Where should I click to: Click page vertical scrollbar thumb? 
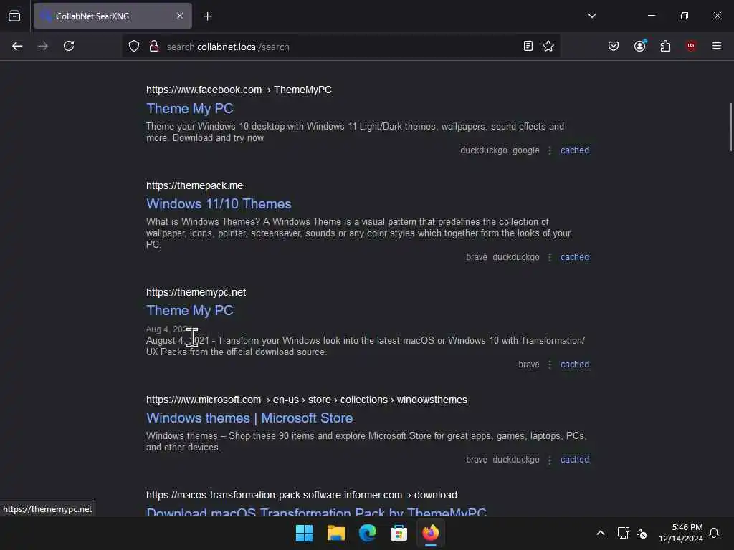click(x=730, y=127)
